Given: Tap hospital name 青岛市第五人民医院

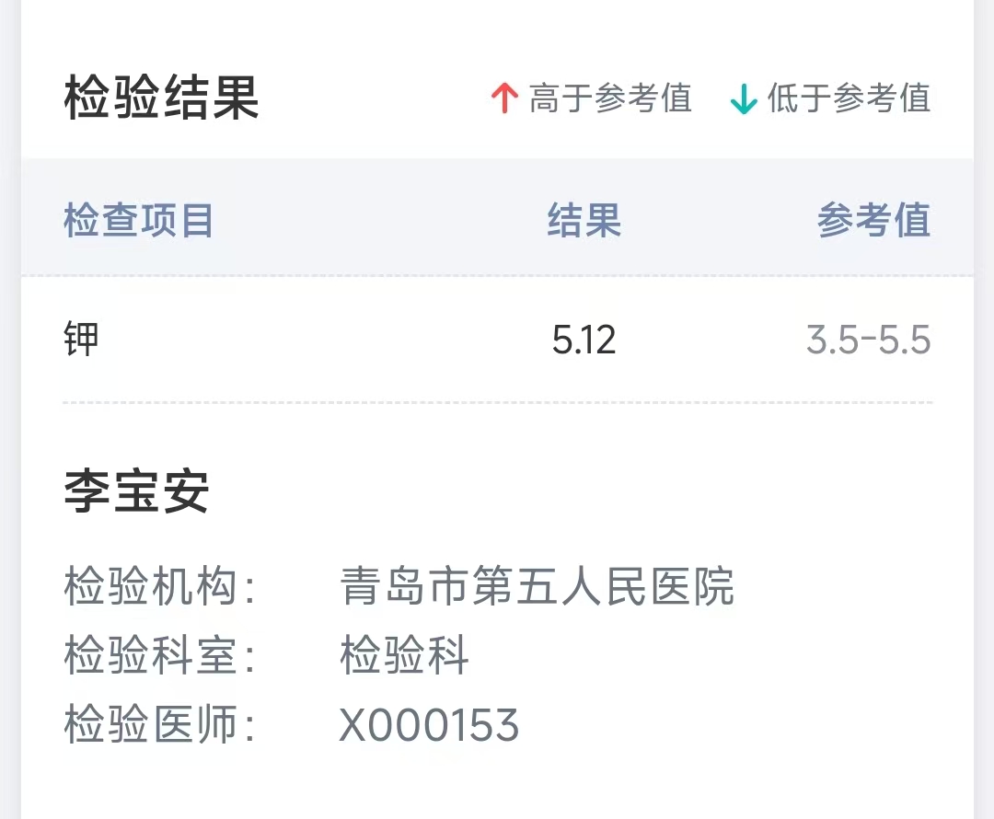Looking at the screenshot, I should pos(537,587).
